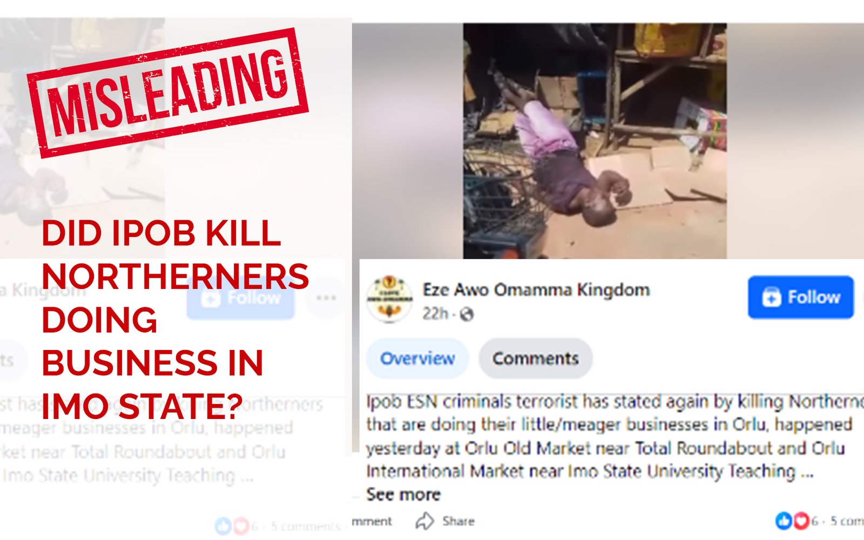This screenshot has height=540, width=864.
Task: Open the 5 comments count link
Action: tap(847, 521)
